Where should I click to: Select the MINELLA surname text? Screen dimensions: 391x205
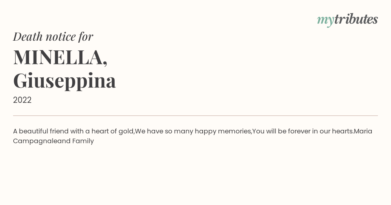58,57
